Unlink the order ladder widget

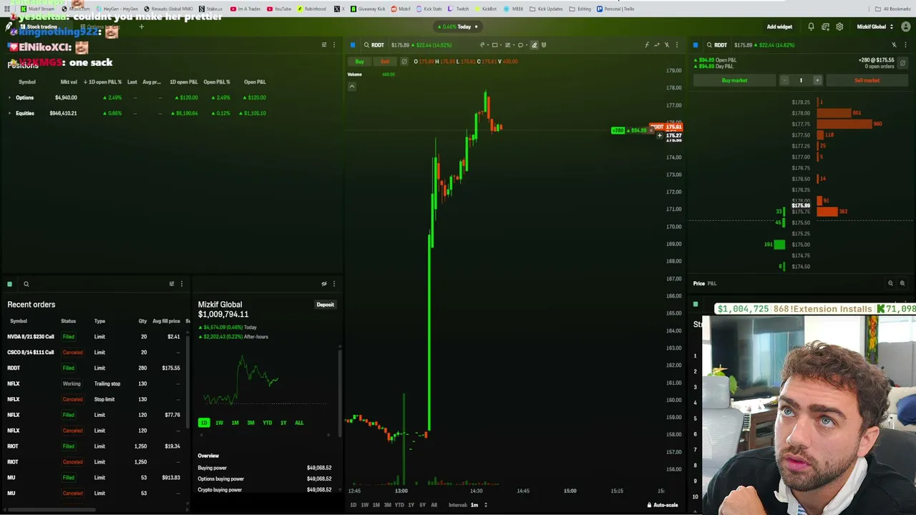[x=894, y=45]
